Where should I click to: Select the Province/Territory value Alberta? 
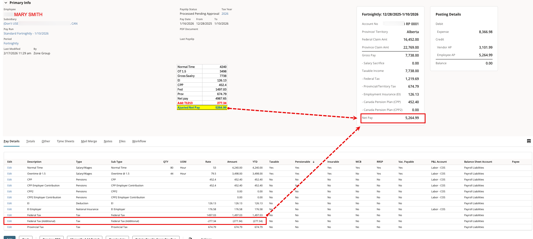click(413, 32)
